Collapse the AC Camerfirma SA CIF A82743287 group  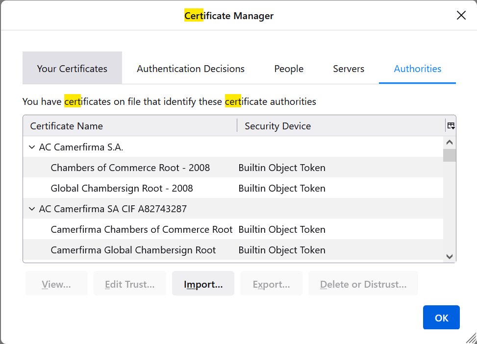32,209
